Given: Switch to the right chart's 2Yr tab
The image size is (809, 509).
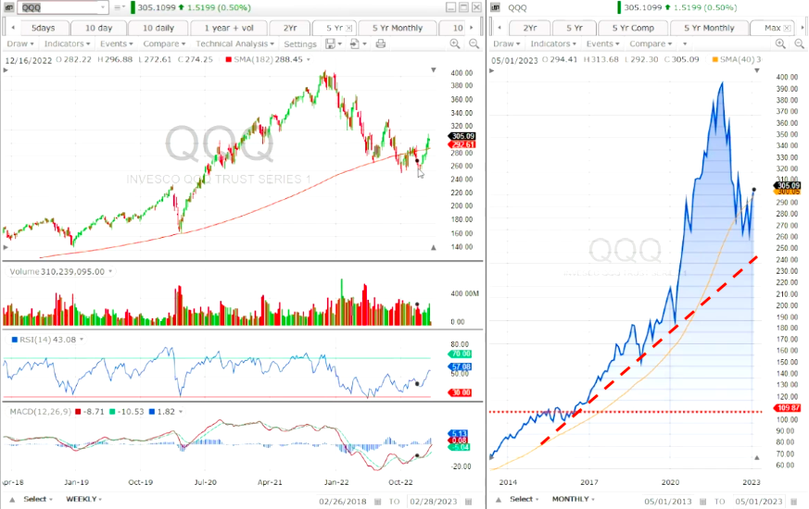Looking at the screenshot, I should tap(530, 28).
